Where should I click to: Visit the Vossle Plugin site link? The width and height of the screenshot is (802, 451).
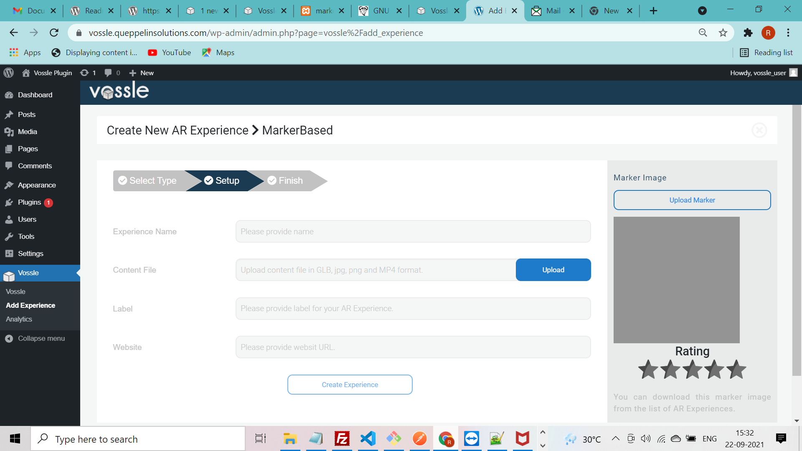[47, 73]
